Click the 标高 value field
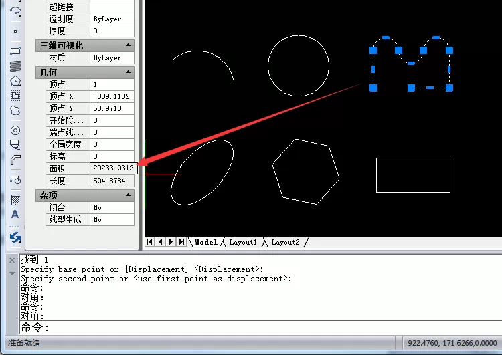The image size is (502, 355). (112, 156)
